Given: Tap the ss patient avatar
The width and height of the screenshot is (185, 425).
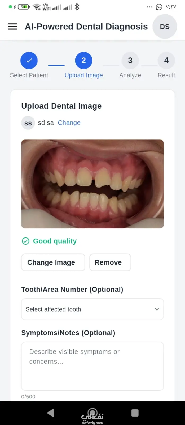Looking at the screenshot, I should point(28,123).
